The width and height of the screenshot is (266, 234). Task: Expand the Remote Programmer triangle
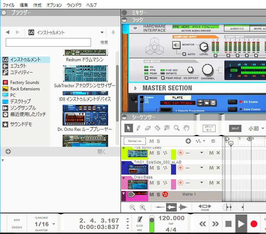(157, 111)
